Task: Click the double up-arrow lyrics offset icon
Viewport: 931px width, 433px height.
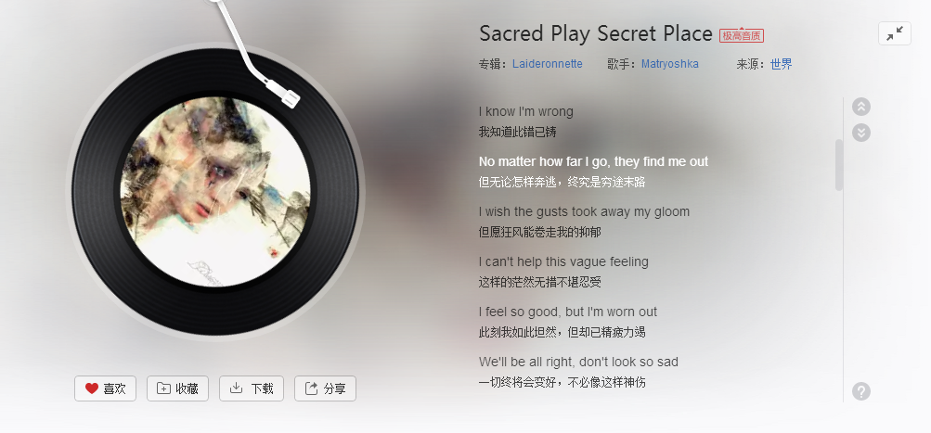Action: (x=861, y=107)
